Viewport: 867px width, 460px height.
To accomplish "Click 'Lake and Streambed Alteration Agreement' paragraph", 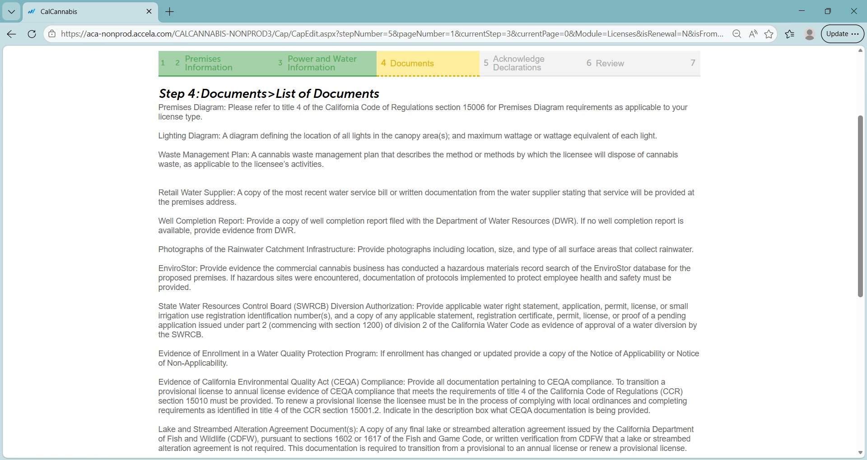I will (x=426, y=438).
